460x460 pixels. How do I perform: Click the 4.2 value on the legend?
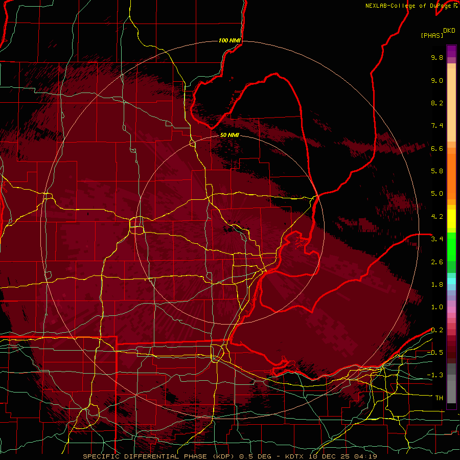[437, 217]
